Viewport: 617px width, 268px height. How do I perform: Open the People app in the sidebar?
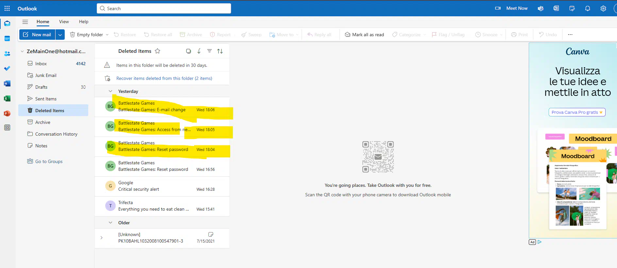(x=7, y=54)
